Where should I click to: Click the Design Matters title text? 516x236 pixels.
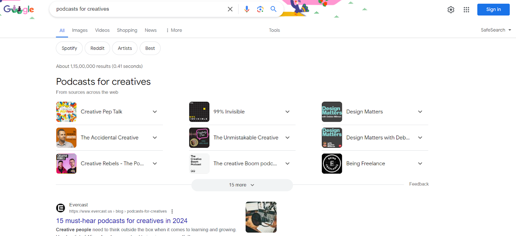pyautogui.click(x=364, y=112)
